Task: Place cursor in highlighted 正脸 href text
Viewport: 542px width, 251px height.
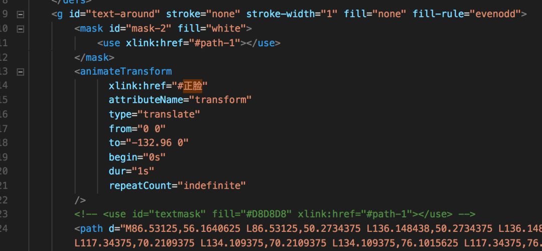Action: (x=193, y=86)
